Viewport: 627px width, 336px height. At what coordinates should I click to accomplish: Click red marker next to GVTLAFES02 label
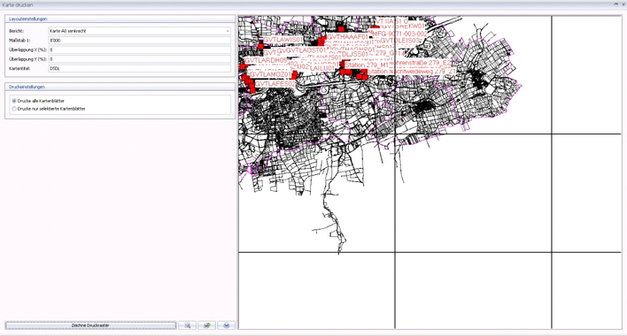[252, 89]
